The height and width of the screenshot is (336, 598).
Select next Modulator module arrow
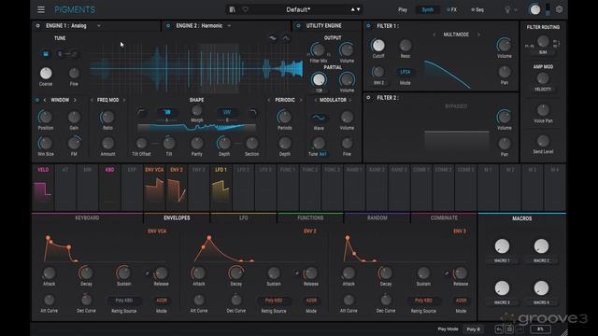350,100
